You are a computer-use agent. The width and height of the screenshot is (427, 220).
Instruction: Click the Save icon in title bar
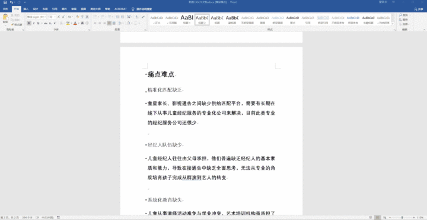(5, 2)
